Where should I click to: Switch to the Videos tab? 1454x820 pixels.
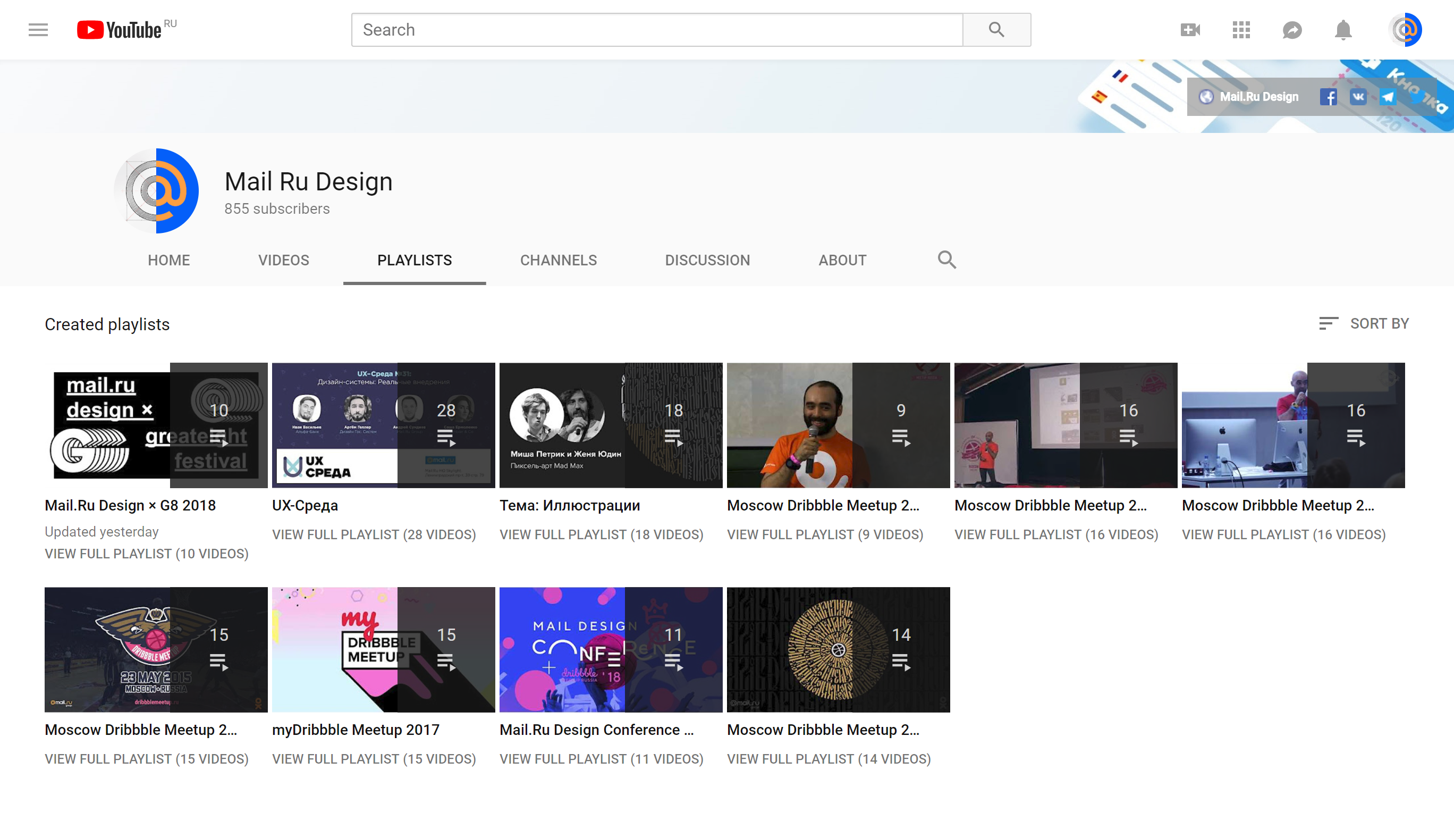tap(283, 261)
